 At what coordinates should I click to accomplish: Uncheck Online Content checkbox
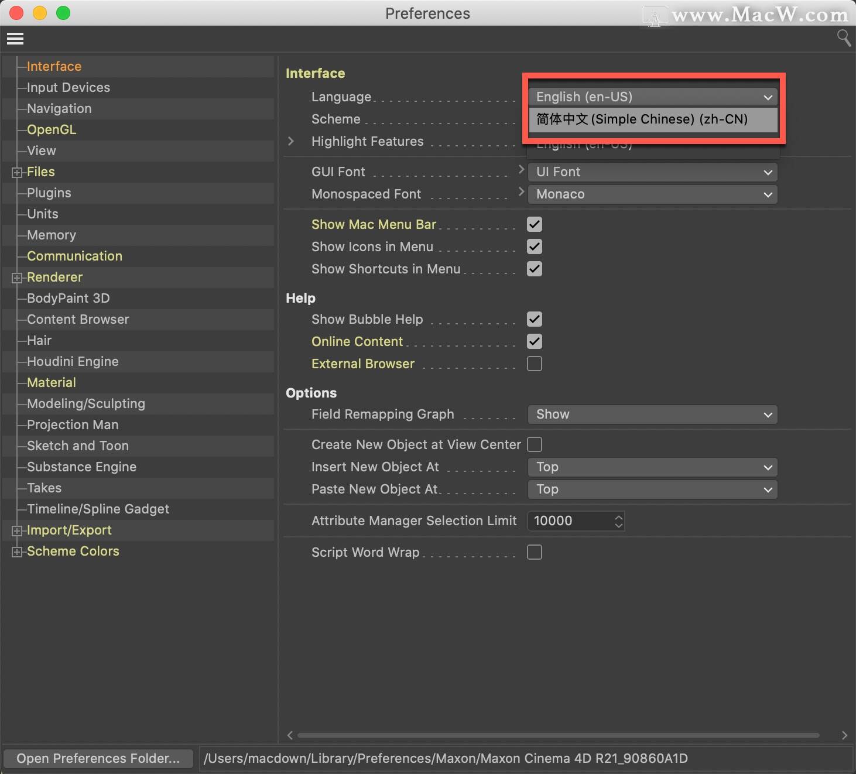coord(535,341)
